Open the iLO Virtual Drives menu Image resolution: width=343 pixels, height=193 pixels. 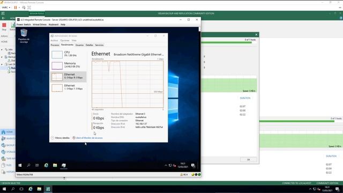pos(40,25)
